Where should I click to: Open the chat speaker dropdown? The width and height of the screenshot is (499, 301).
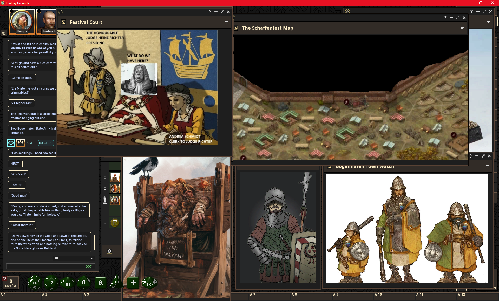[x=74, y=258]
